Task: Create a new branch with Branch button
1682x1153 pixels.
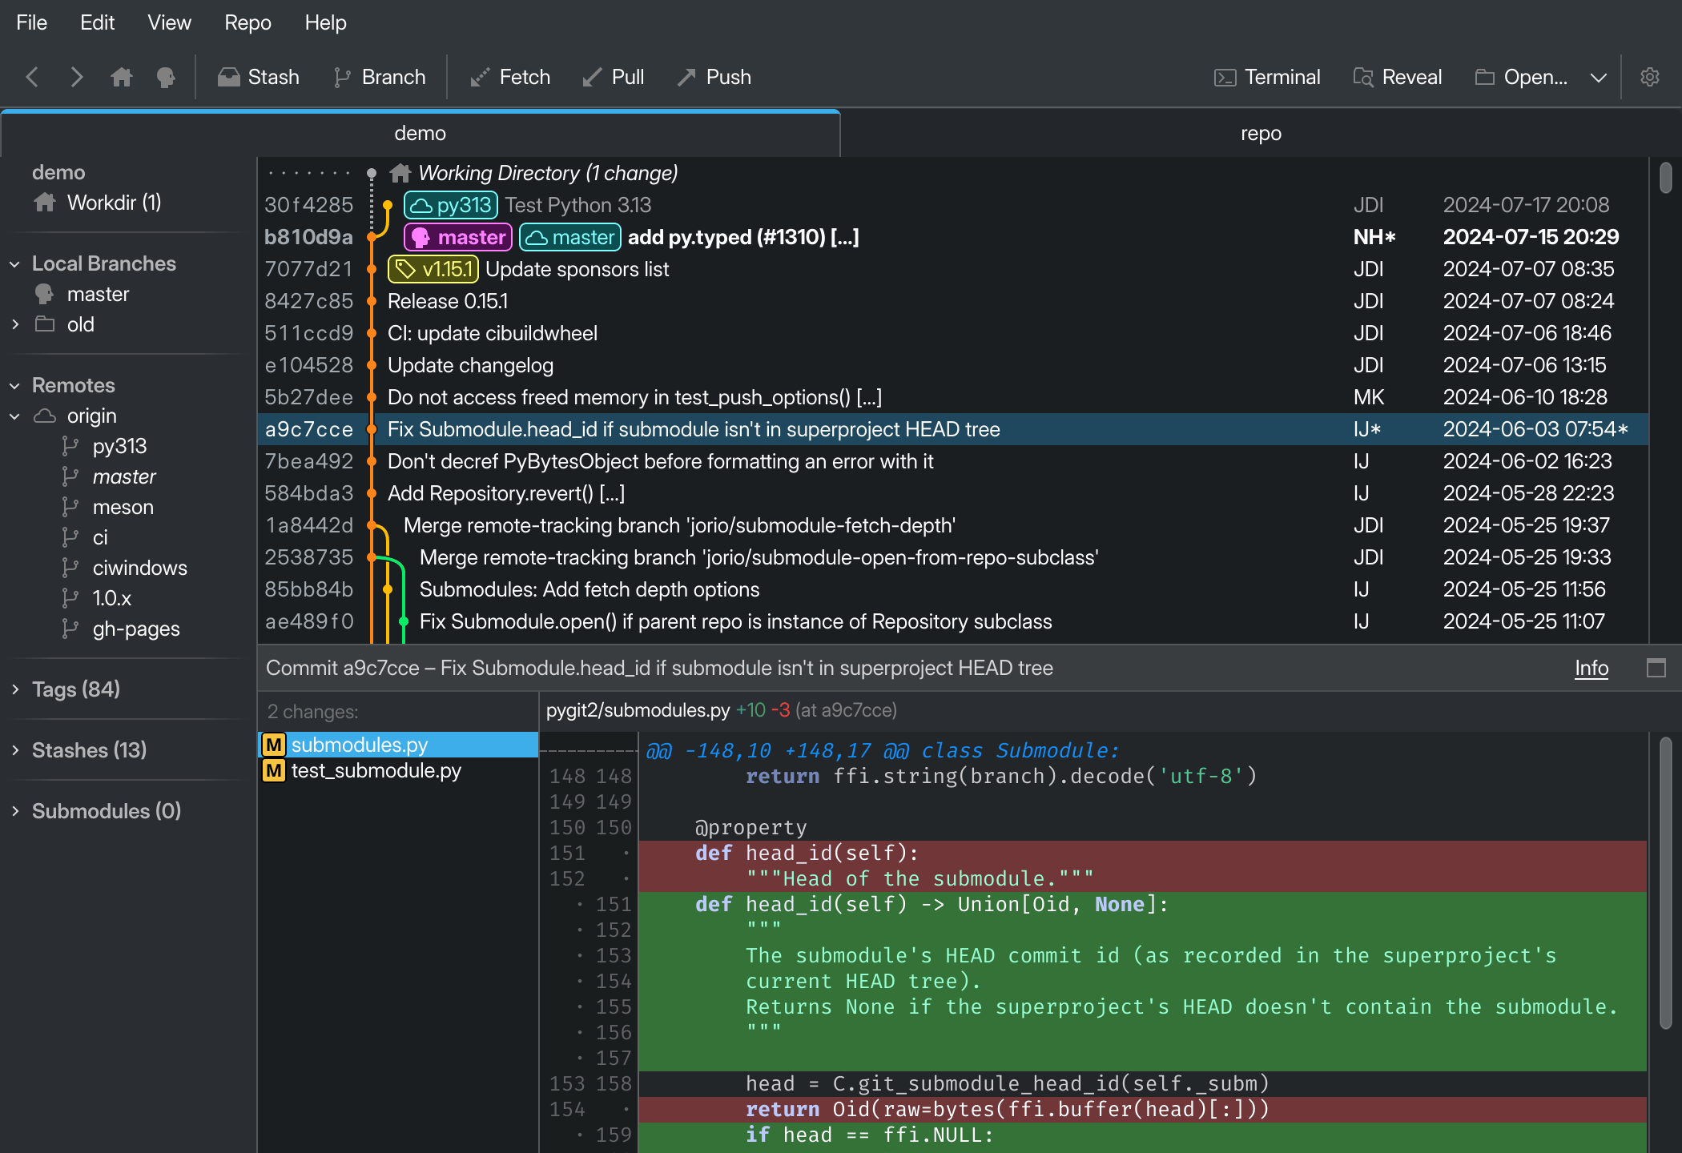Action: (x=380, y=77)
